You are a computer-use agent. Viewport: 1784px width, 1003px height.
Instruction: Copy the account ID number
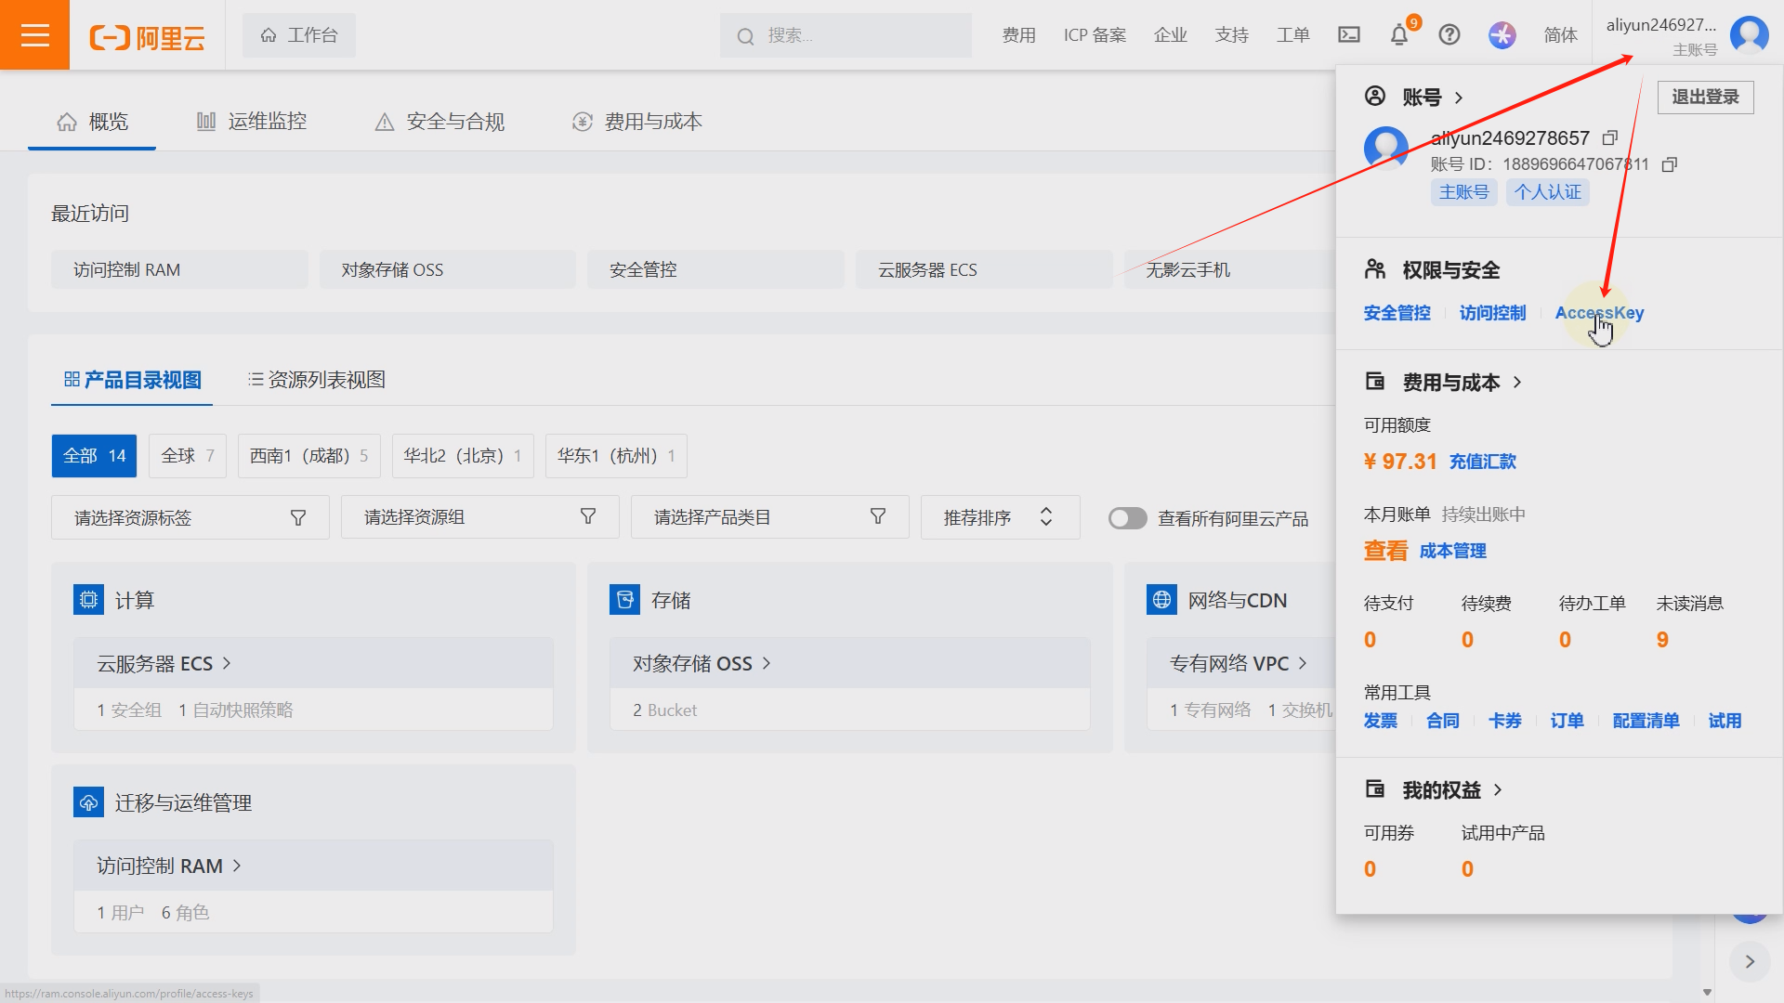pos(1670,164)
